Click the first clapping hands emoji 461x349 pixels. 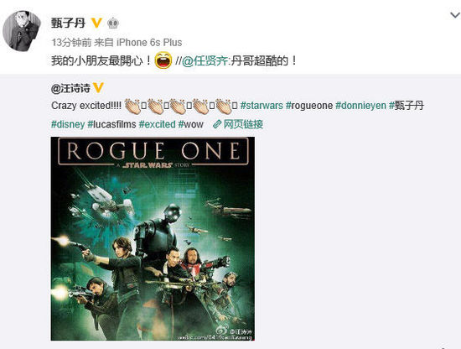[133, 107]
